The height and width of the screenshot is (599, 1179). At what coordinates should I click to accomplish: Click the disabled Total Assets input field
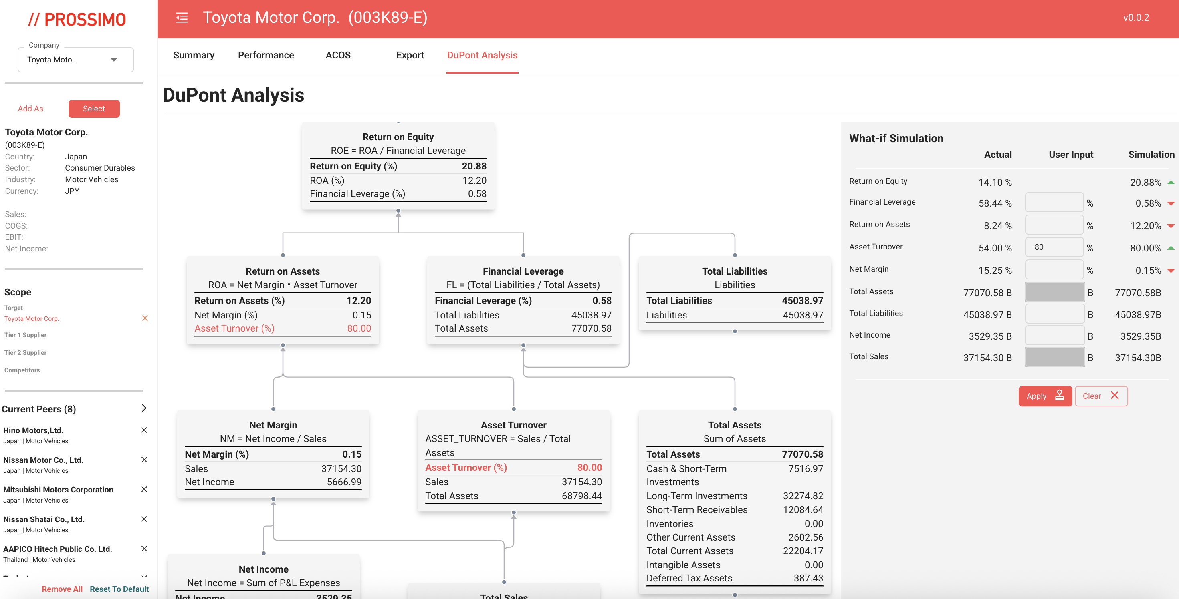[x=1054, y=292]
